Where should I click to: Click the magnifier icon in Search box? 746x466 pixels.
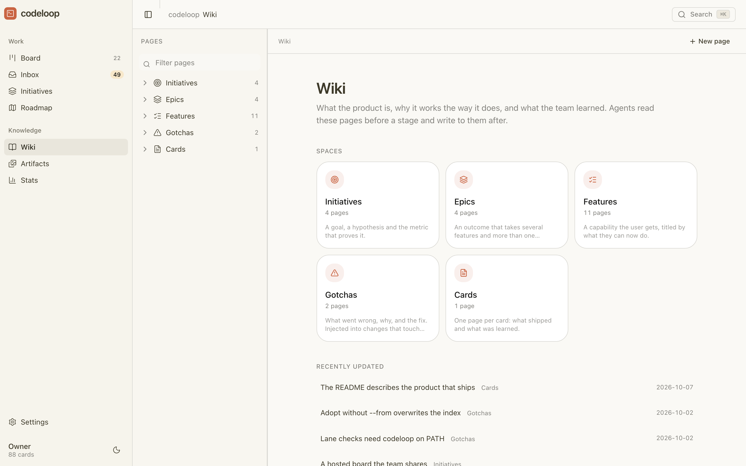(682, 14)
